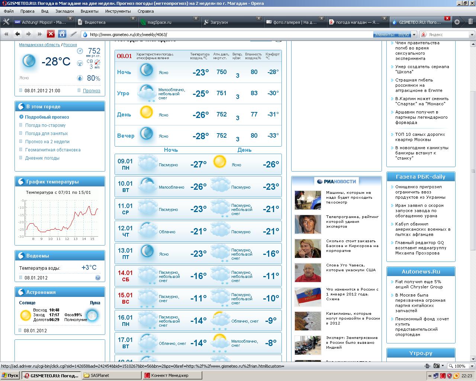
Task: Open a new tab with plus icon
Action: coord(457,22)
